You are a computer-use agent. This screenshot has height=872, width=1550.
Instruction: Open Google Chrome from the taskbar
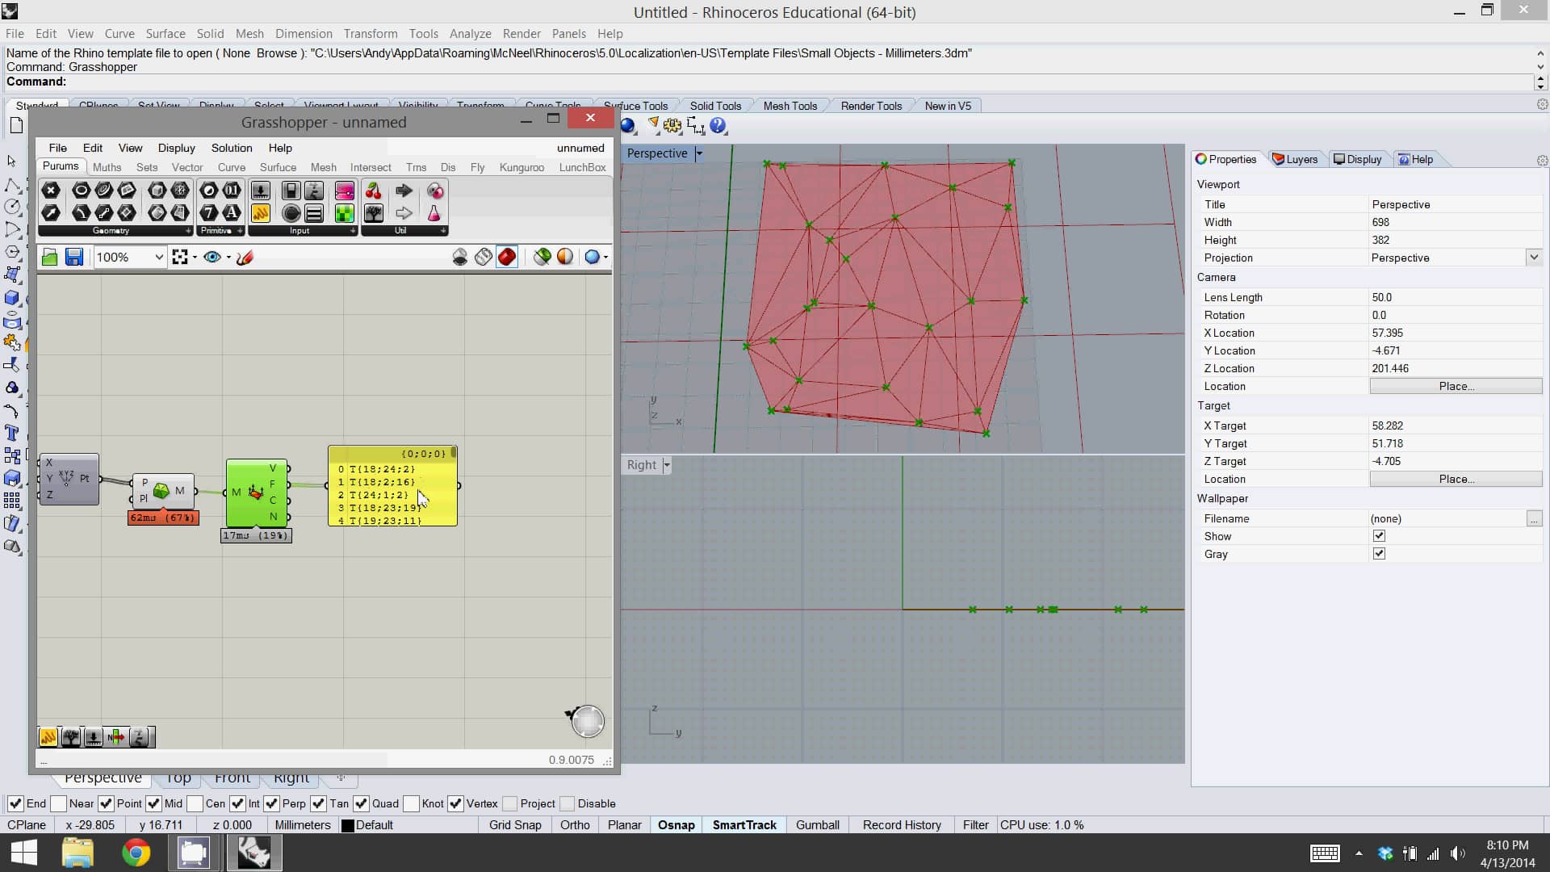pyautogui.click(x=136, y=853)
